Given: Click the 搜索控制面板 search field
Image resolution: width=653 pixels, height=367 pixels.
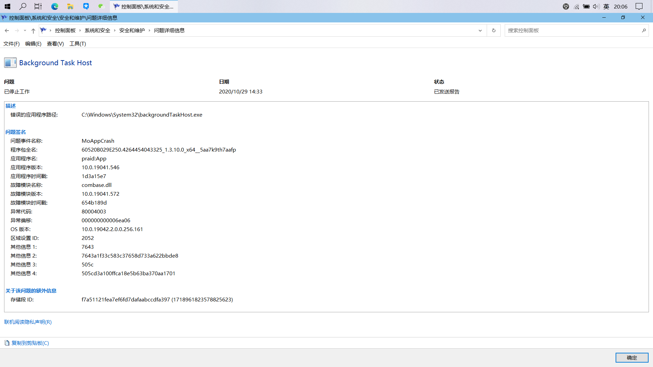Looking at the screenshot, I should tap(573, 31).
